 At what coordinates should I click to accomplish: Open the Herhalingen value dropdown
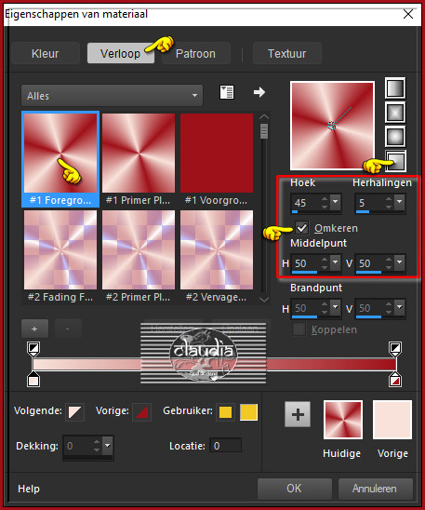400,202
